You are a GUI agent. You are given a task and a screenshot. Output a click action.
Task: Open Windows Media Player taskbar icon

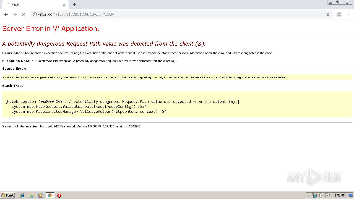pyautogui.click(x=41, y=195)
